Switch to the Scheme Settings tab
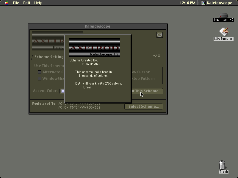Screen dimensions: 238x178 click(x=48, y=57)
